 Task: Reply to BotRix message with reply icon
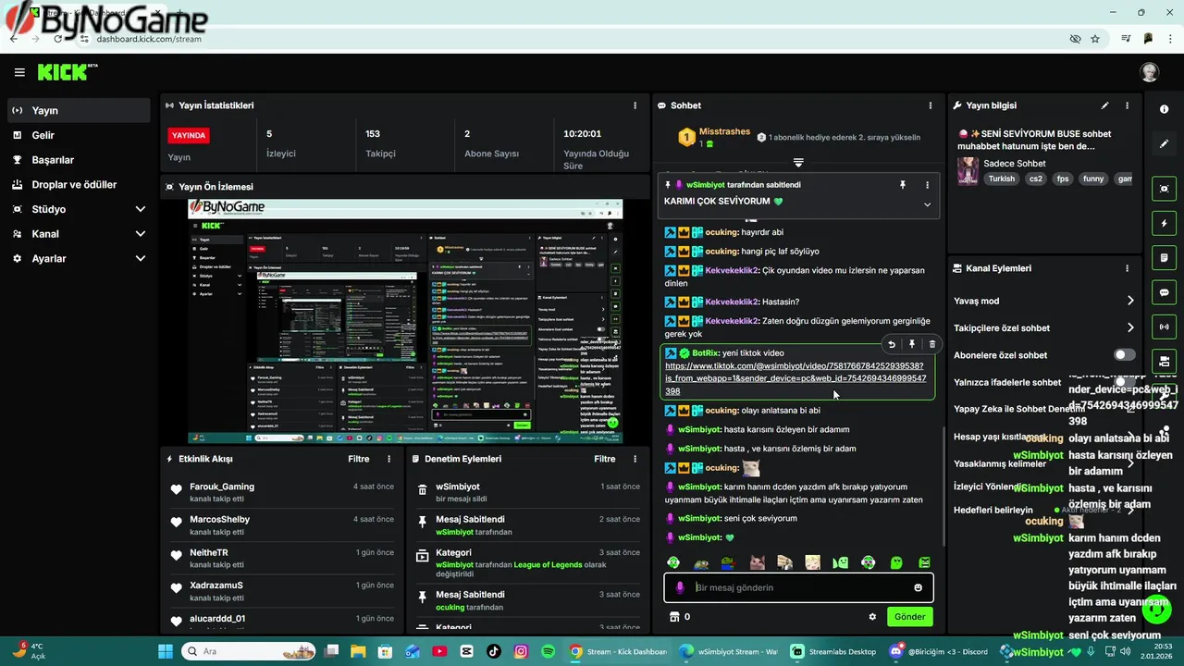coord(892,344)
